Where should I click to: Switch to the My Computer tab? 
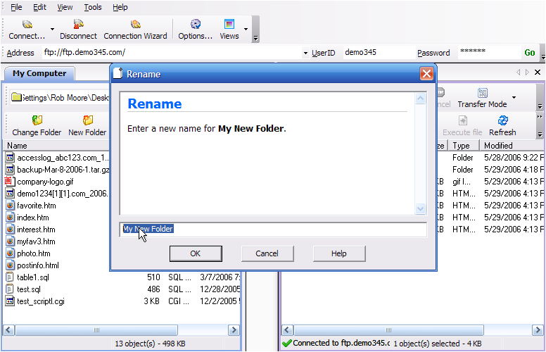[x=39, y=73]
